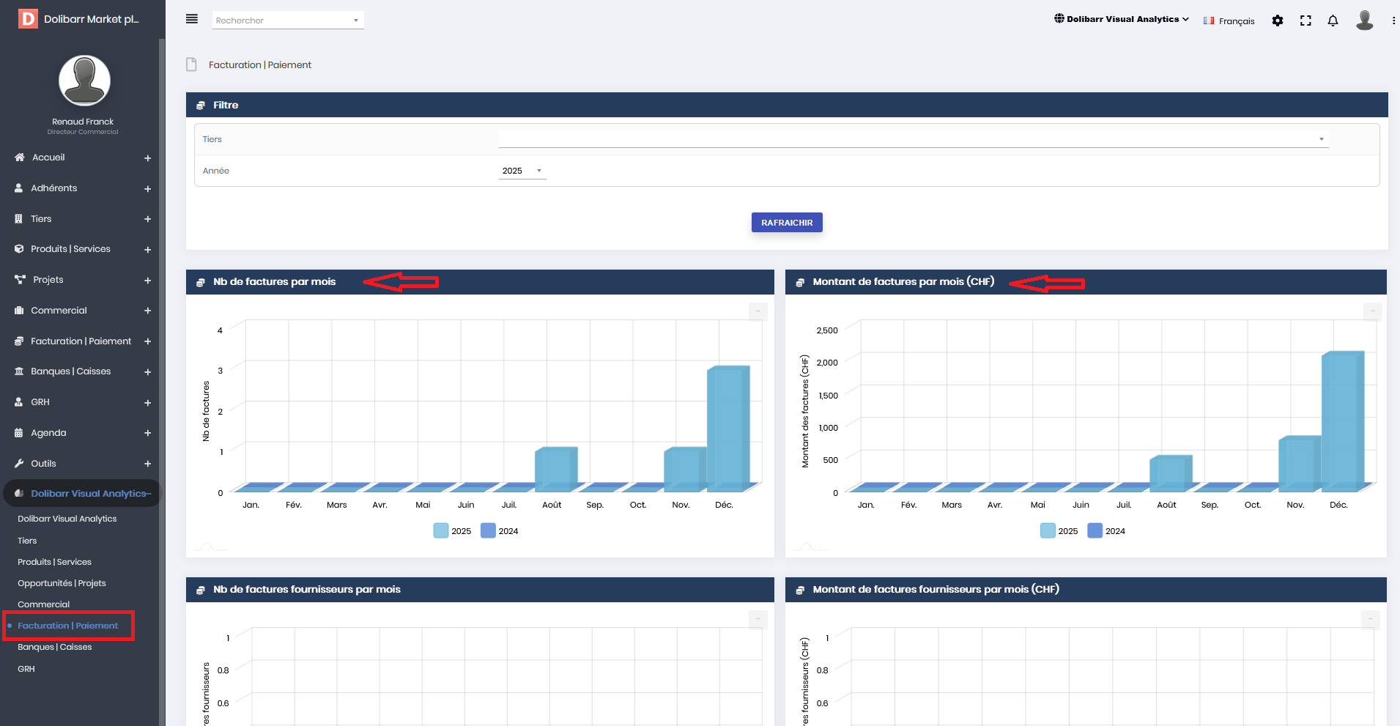
Task: Click the hamburger menu icon
Action: [x=192, y=19]
